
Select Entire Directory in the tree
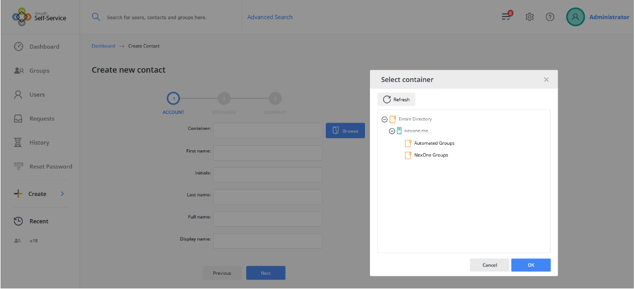point(415,119)
